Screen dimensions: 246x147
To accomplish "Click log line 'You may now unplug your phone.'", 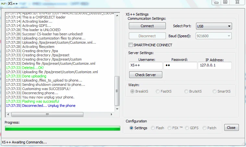I will coord(40,97).
